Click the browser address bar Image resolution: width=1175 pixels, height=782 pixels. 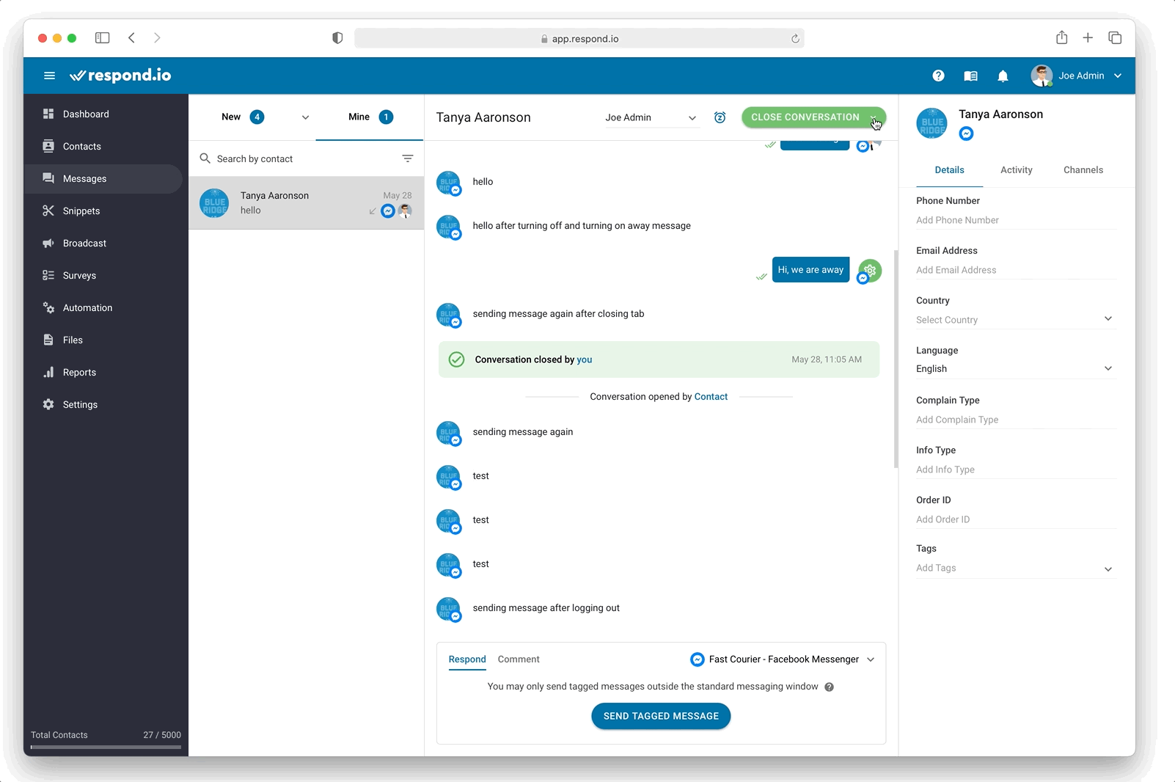click(x=579, y=38)
